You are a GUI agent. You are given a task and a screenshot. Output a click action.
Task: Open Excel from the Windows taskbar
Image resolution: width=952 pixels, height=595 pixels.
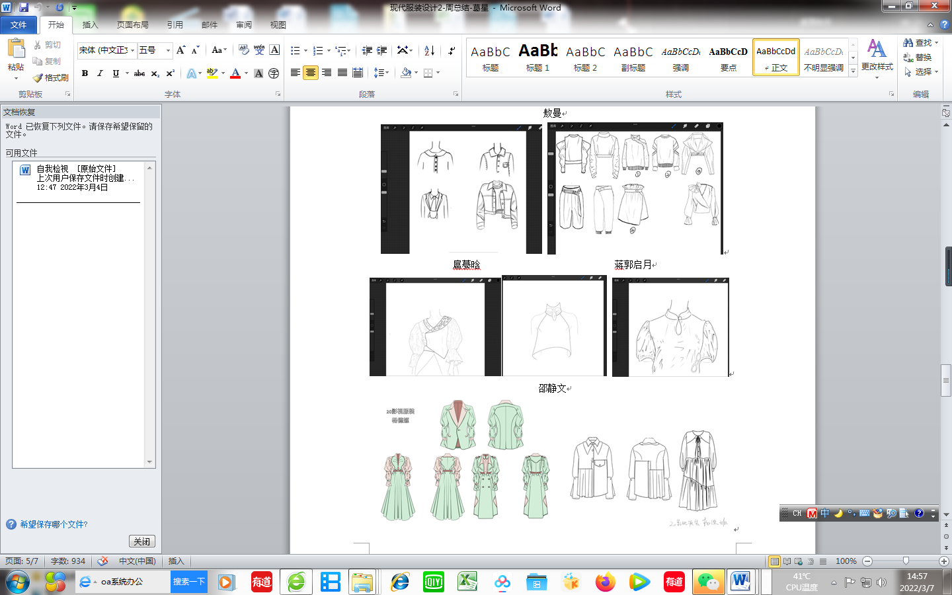click(x=467, y=582)
